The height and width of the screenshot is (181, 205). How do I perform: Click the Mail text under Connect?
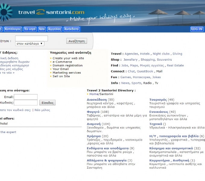coord(159,71)
